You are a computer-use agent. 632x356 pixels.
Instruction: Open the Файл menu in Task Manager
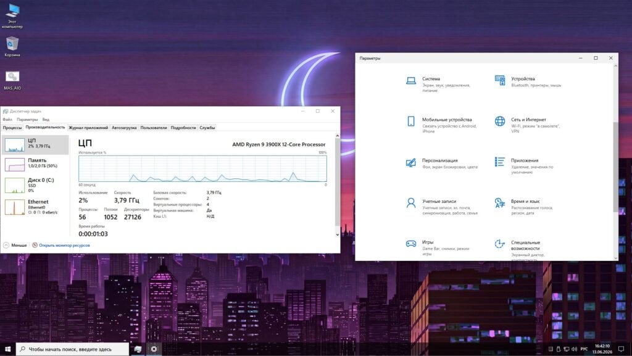point(7,120)
